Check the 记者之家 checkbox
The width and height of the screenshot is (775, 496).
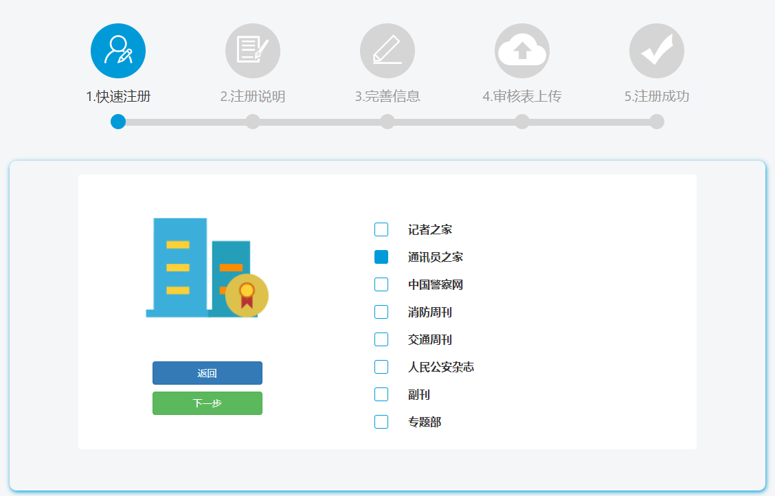[381, 229]
